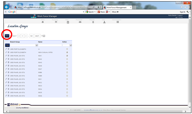Open the Active filter dropdown
The width and height of the screenshot is (192, 114).
tap(70, 45)
